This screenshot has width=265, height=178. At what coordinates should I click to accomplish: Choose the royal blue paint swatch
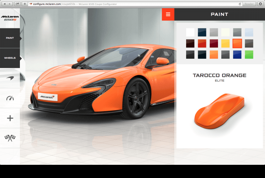(237, 54)
